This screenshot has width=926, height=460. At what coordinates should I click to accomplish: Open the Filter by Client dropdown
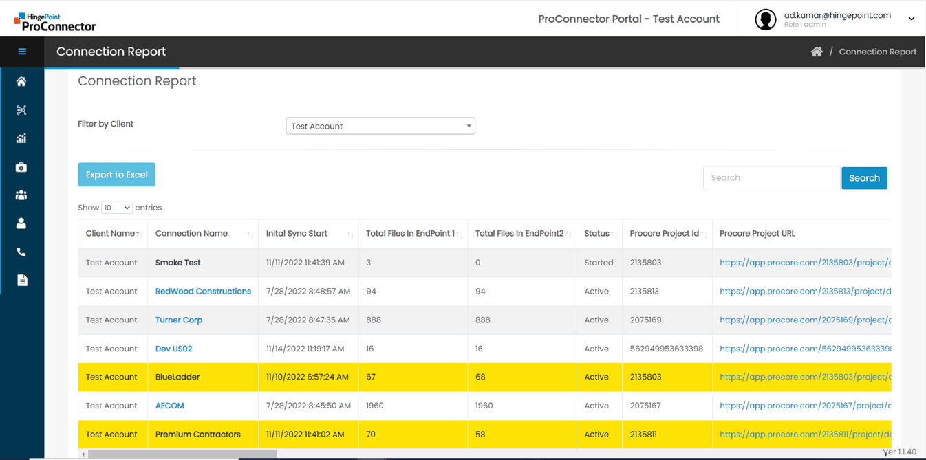click(x=380, y=126)
